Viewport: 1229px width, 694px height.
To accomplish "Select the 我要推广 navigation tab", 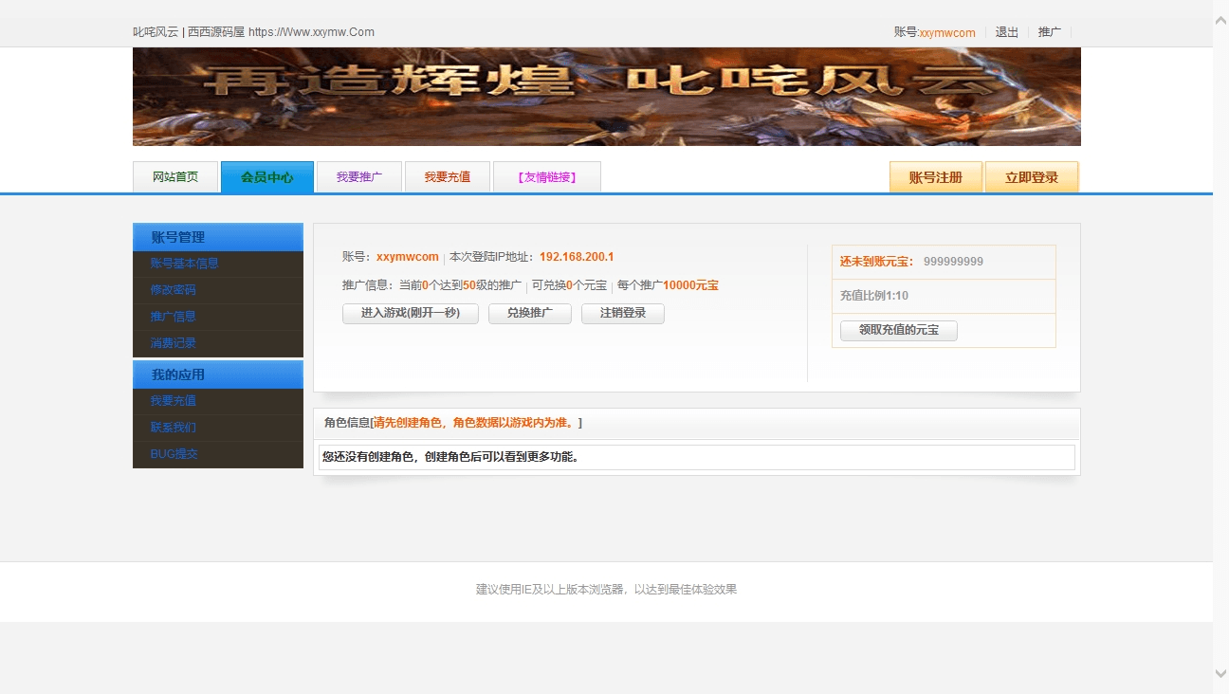I will tap(359, 177).
